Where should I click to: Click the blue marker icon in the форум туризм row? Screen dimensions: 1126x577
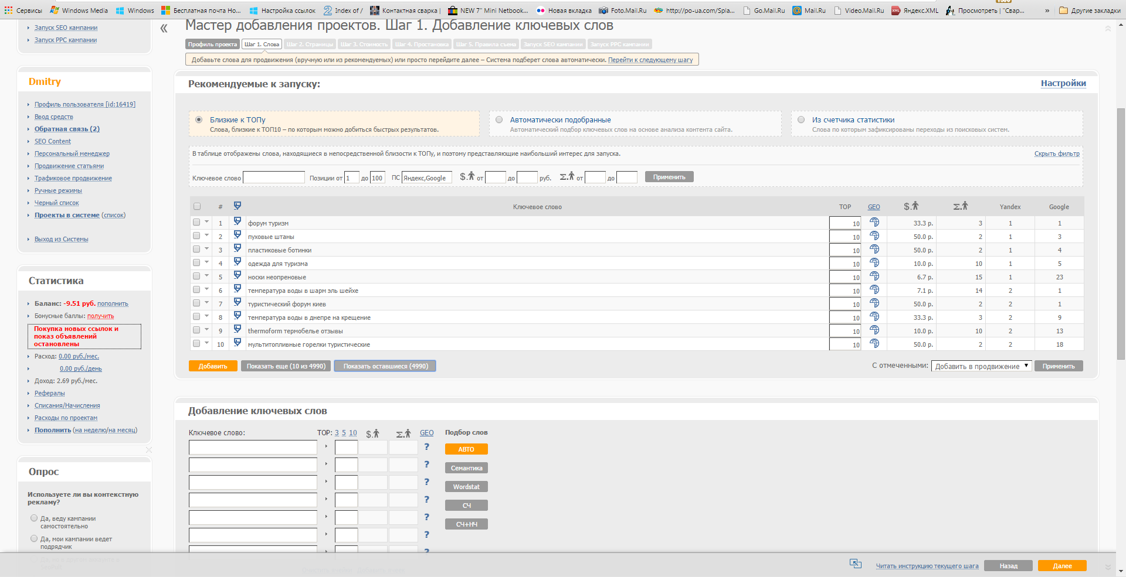pos(238,221)
